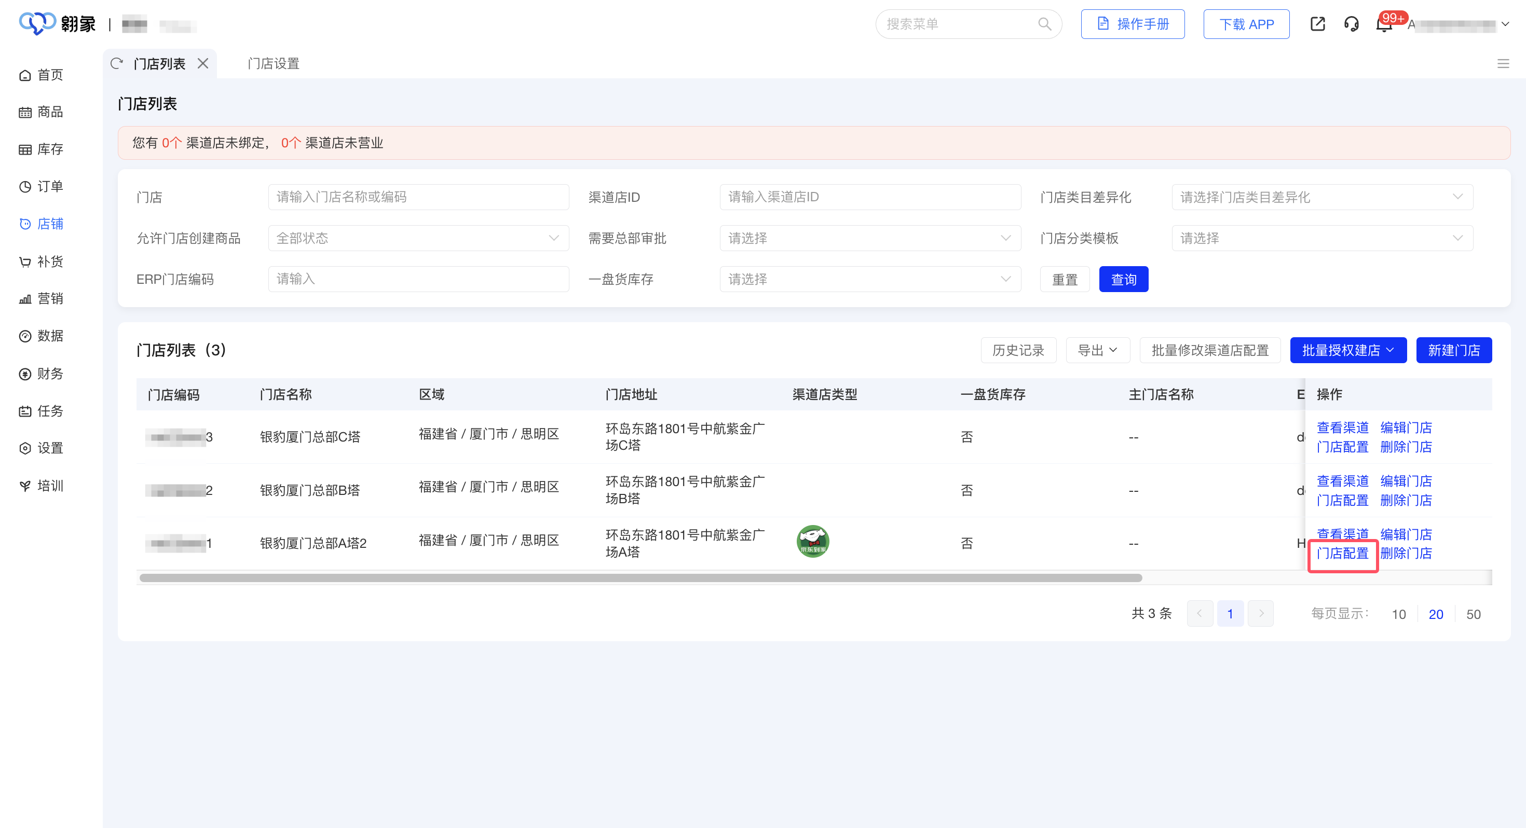Image resolution: width=1526 pixels, height=828 pixels.
Task: Expand the 批量授权建店 dropdown
Action: pos(1348,350)
